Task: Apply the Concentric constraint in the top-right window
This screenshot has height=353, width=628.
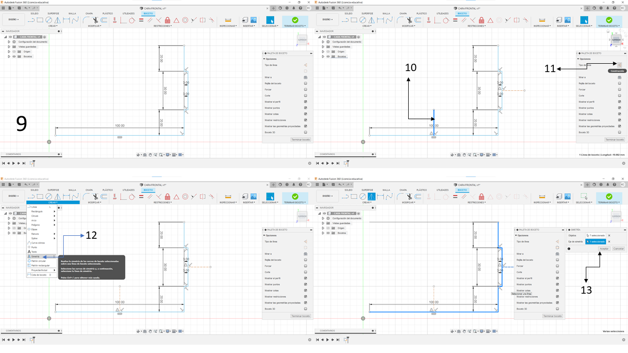Action: coord(499,20)
